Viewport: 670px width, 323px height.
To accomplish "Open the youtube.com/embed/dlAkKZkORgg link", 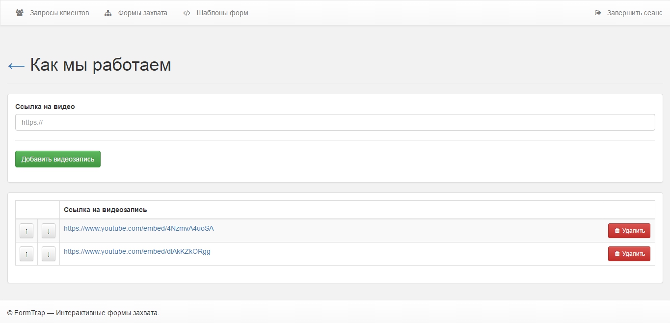I will click(x=137, y=251).
